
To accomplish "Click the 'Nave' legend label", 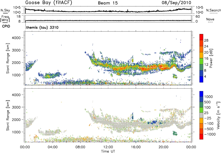I will (x=210, y=19).
